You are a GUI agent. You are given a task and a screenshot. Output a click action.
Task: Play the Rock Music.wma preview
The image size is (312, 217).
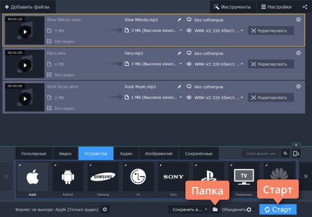[25, 99]
